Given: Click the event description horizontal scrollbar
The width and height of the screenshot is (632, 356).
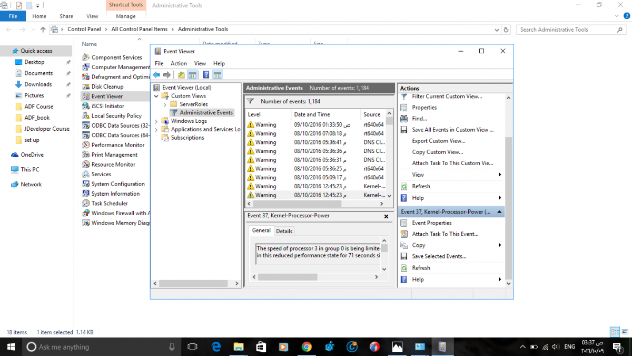Looking at the screenshot, I should (288, 277).
